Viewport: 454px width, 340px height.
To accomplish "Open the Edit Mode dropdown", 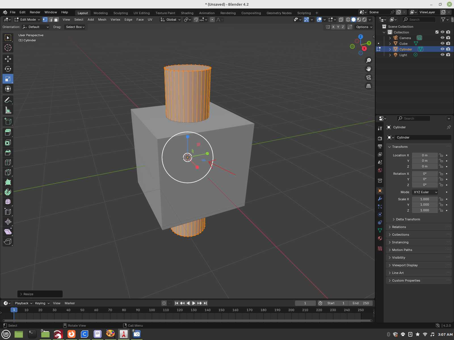I will (x=27, y=20).
